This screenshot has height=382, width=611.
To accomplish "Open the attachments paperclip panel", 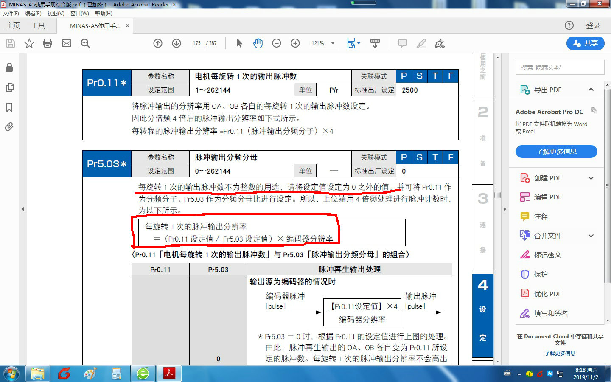I will 9,126.
